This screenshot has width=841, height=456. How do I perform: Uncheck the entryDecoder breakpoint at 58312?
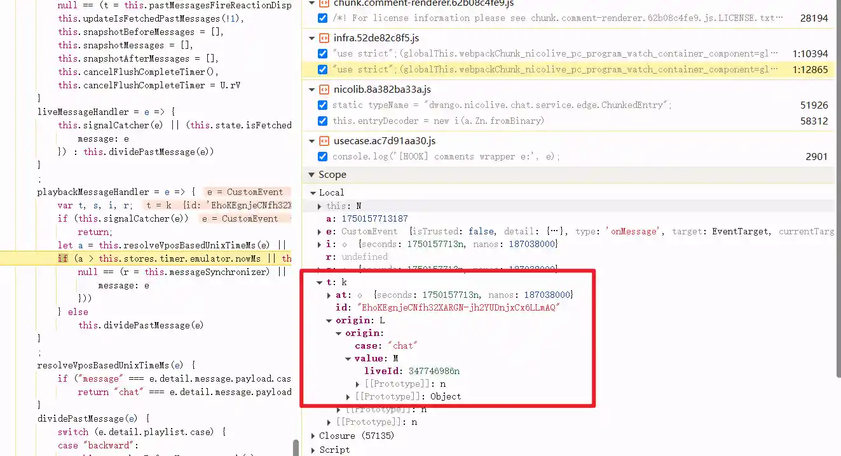coord(322,121)
